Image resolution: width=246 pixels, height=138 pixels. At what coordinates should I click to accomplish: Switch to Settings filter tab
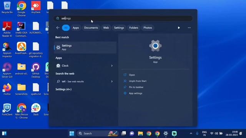(119, 28)
